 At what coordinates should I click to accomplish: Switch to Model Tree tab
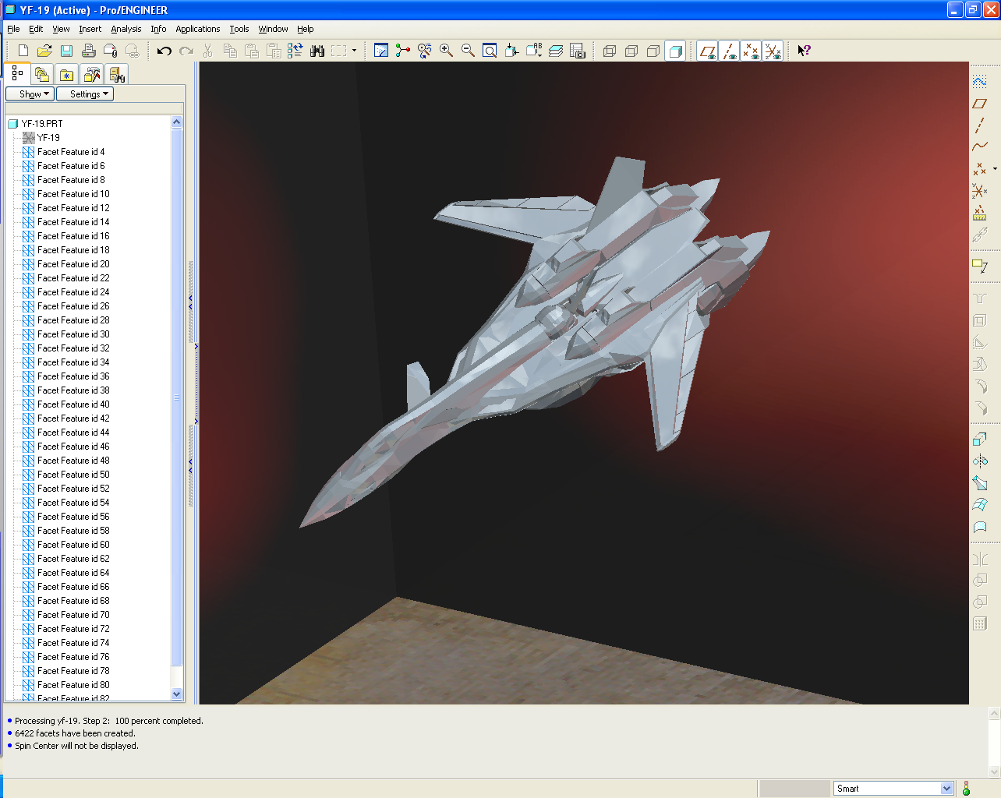coord(17,74)
